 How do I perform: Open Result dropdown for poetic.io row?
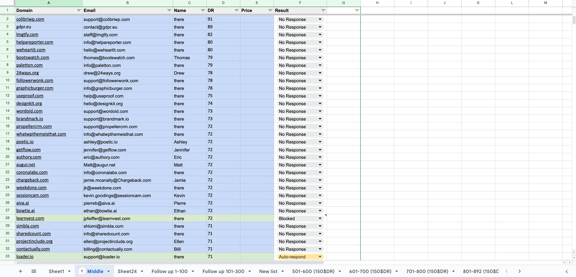pos(320,142)
